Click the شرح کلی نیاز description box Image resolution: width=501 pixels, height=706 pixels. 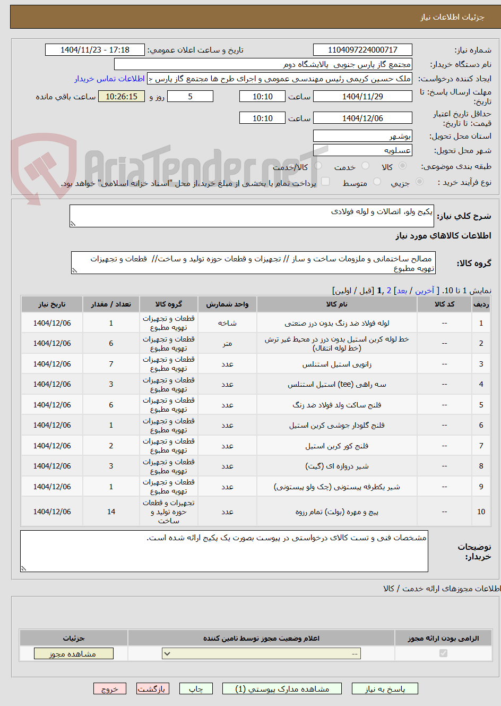pos(252,216)
